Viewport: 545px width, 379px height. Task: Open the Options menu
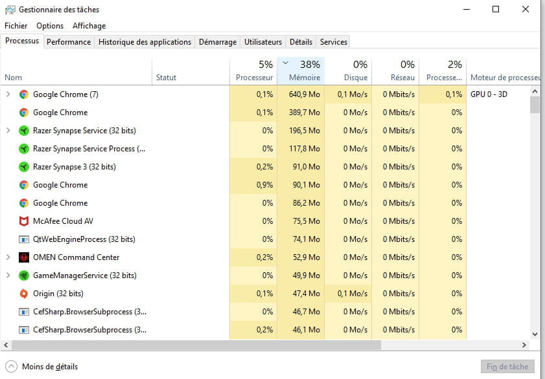tap(50, 26)
